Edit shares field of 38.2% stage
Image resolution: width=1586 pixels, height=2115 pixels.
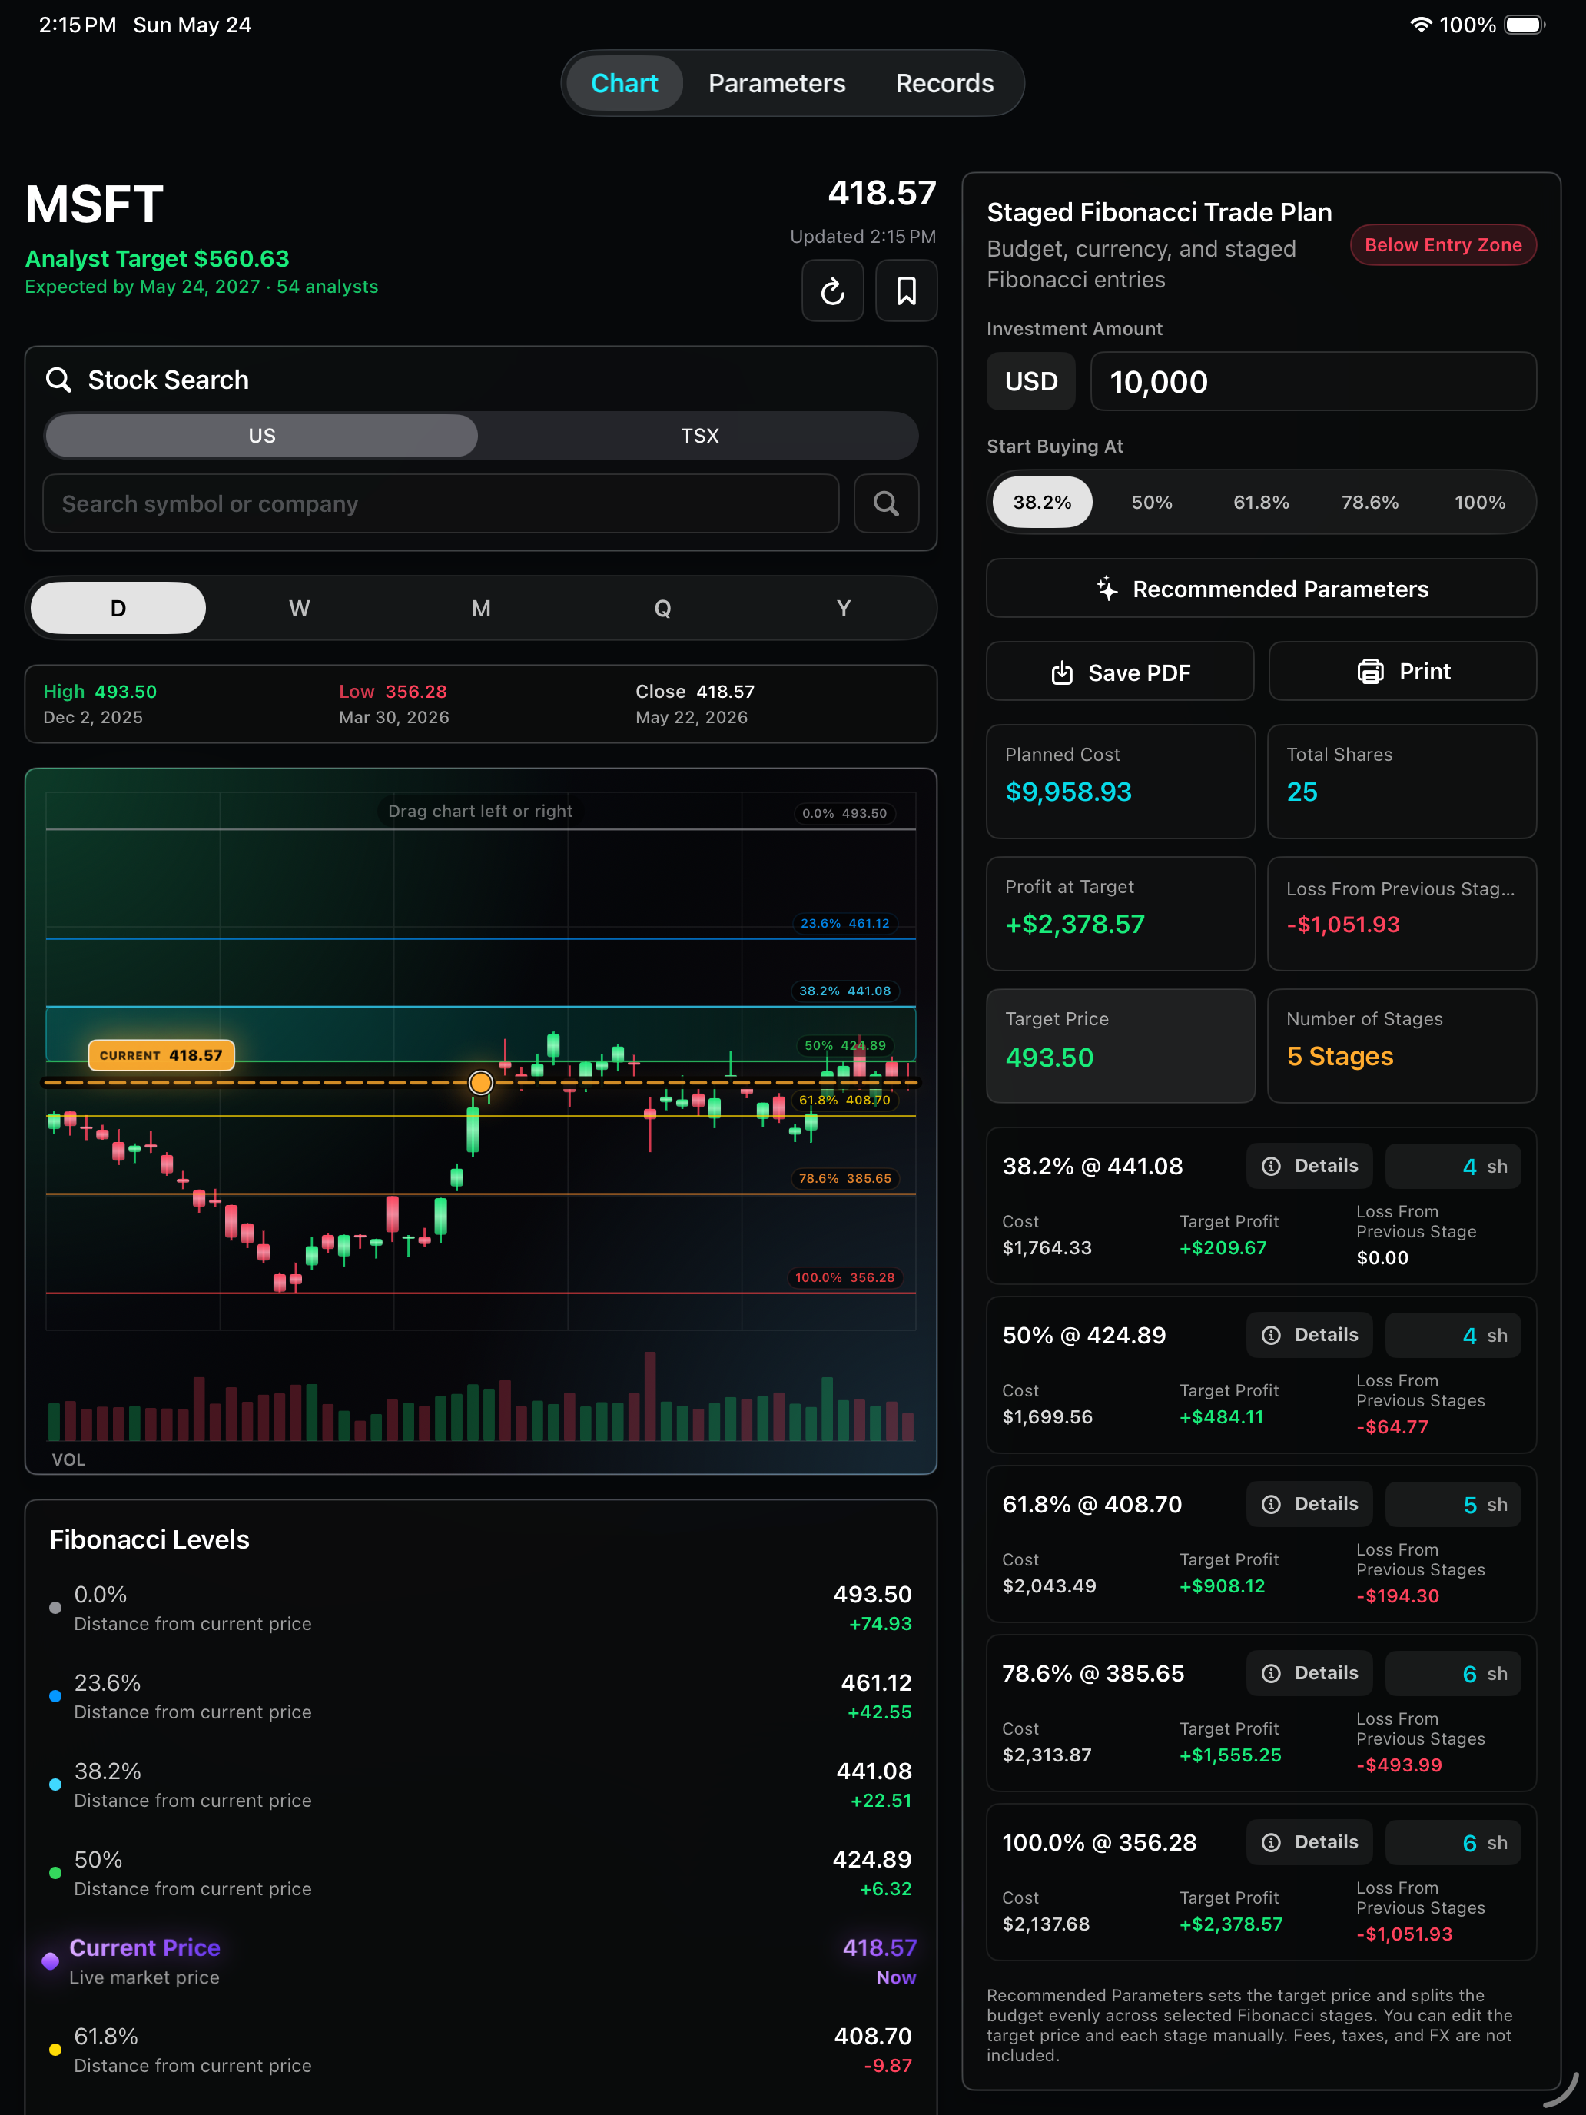click(1453, 1167)
